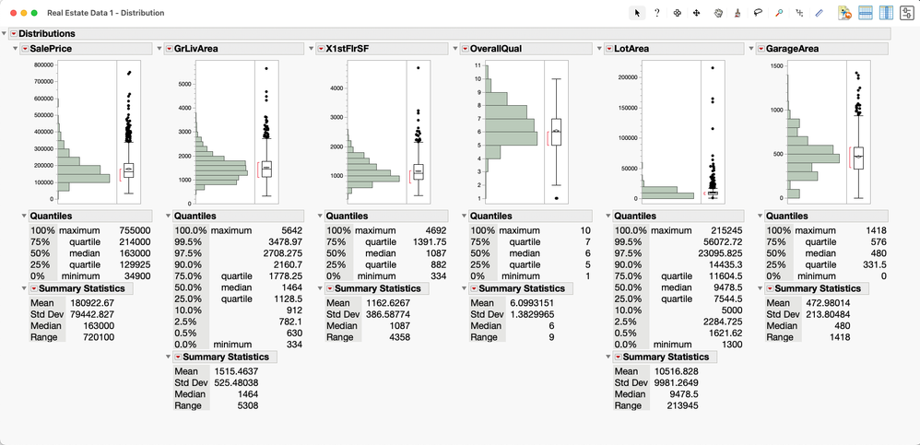This screenshot has width=920, height=445.
Task: Collapse the OverallQual Quantiles disclosure triangle
Action: (464, 216)
